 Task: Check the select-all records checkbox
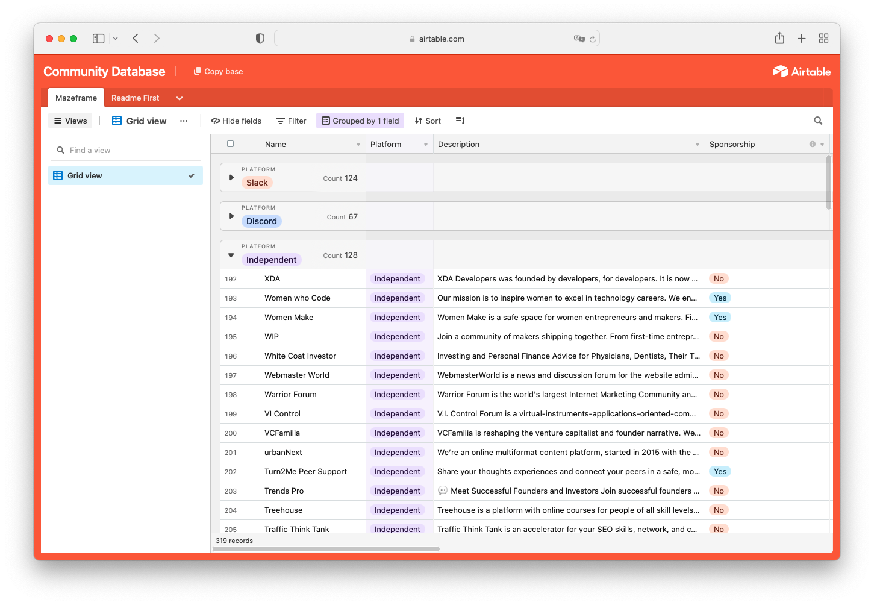[230, 144]
